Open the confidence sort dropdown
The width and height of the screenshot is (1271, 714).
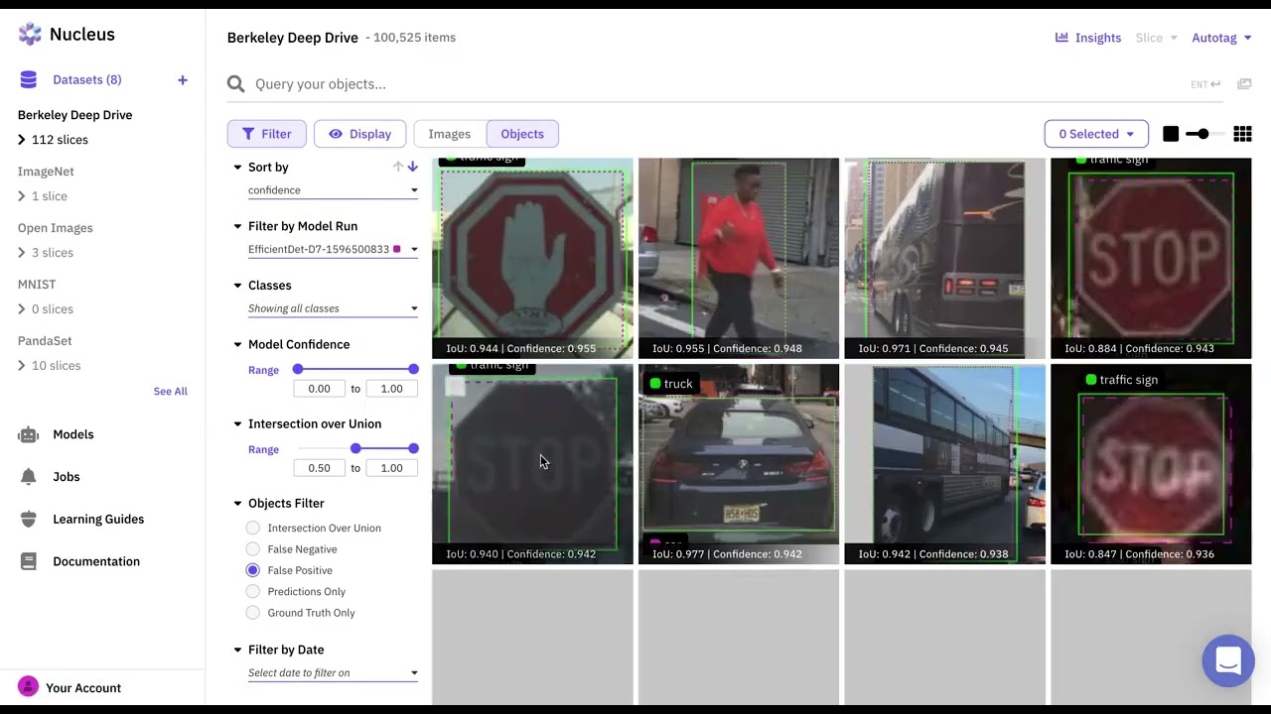tap(333, 190)
